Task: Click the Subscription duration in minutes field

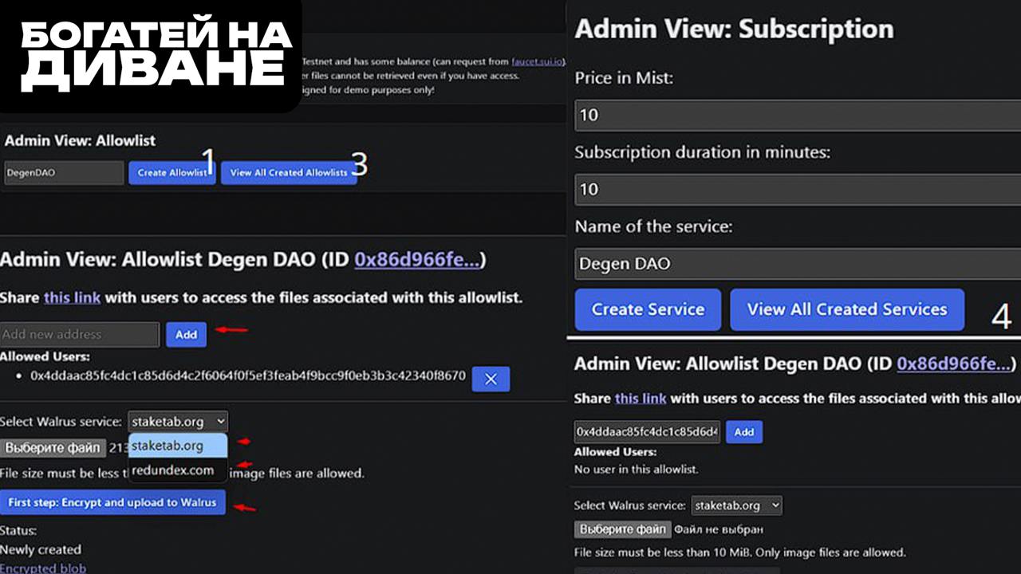Action: 798,189
